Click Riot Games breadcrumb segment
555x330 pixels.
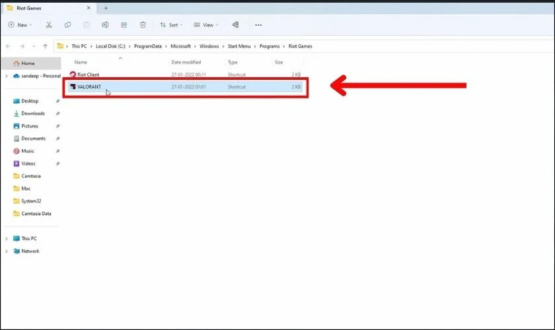point(300,46)
